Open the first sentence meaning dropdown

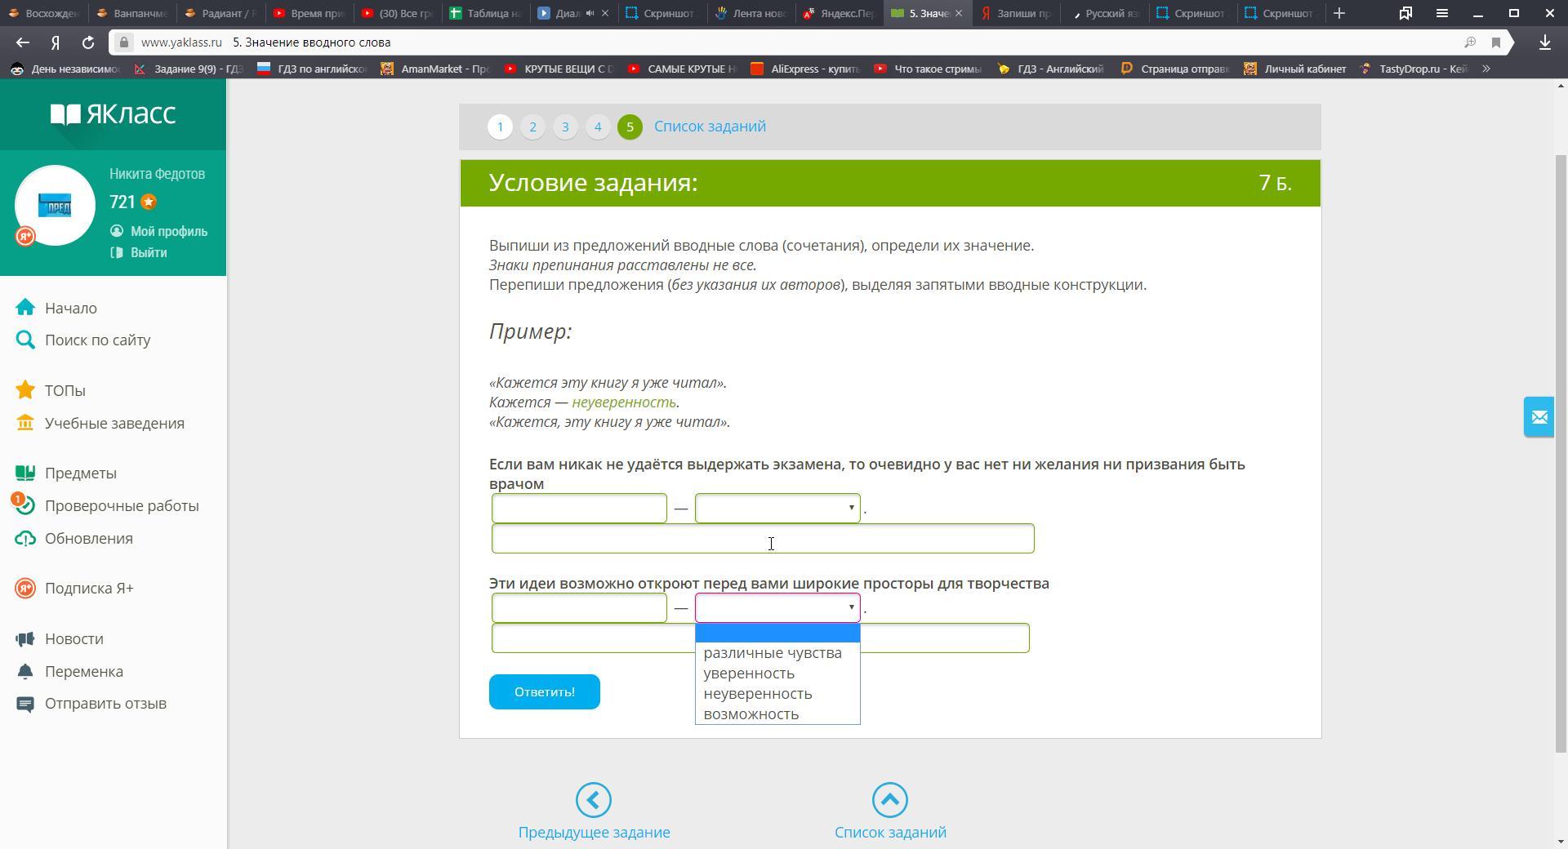point(777,509)
